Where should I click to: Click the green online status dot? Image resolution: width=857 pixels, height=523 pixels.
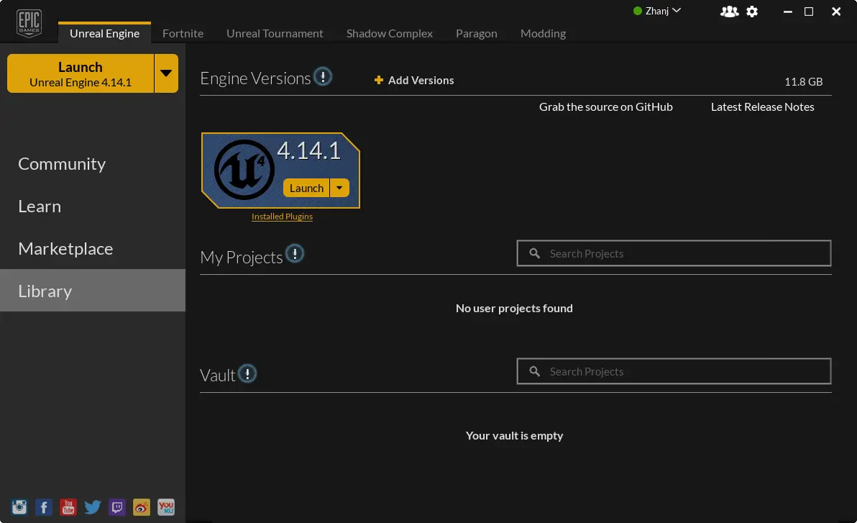click(x=637, y=11)
